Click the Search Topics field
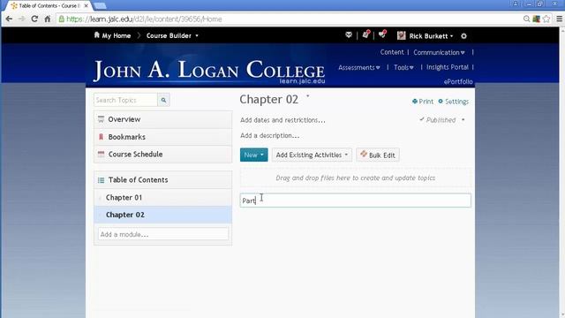Viewport: 565px width, 318px height. pyautogui.click(x=125, y=100)
